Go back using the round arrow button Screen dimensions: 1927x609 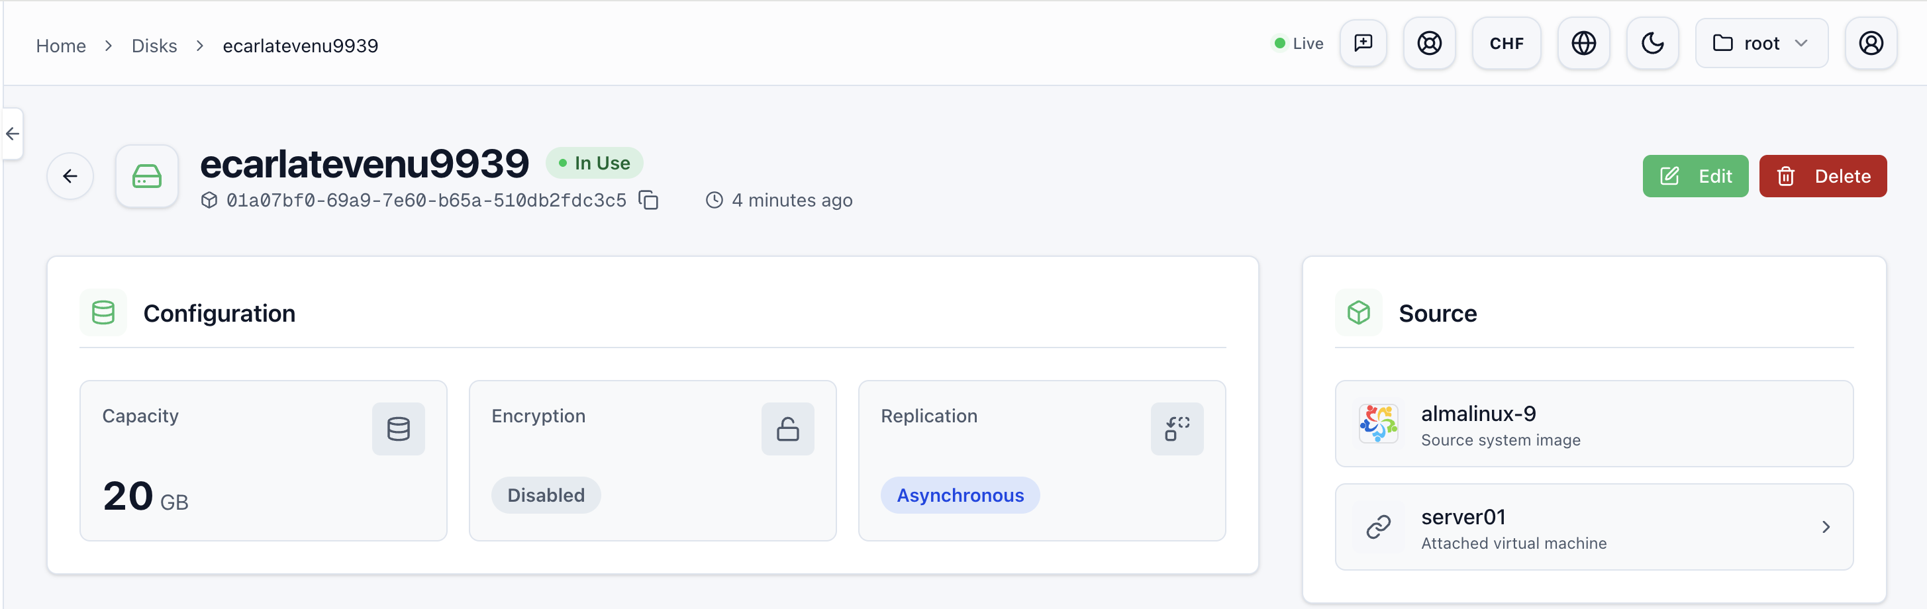coord(70,177)
